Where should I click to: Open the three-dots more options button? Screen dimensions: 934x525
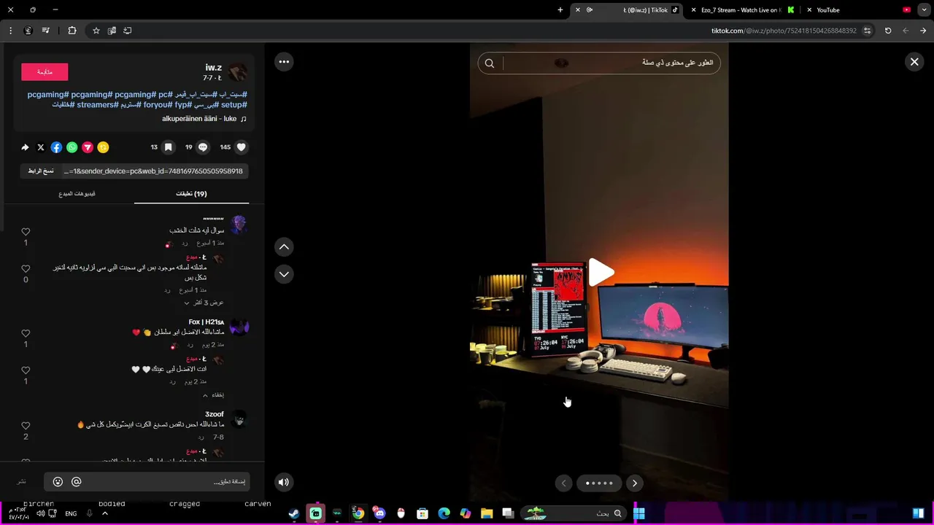pos(284,62)
